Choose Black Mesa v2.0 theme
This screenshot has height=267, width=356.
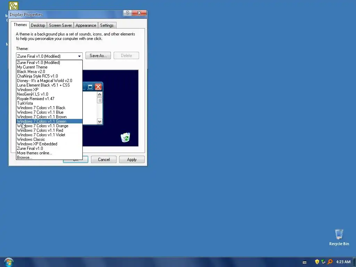click(49, 72)
